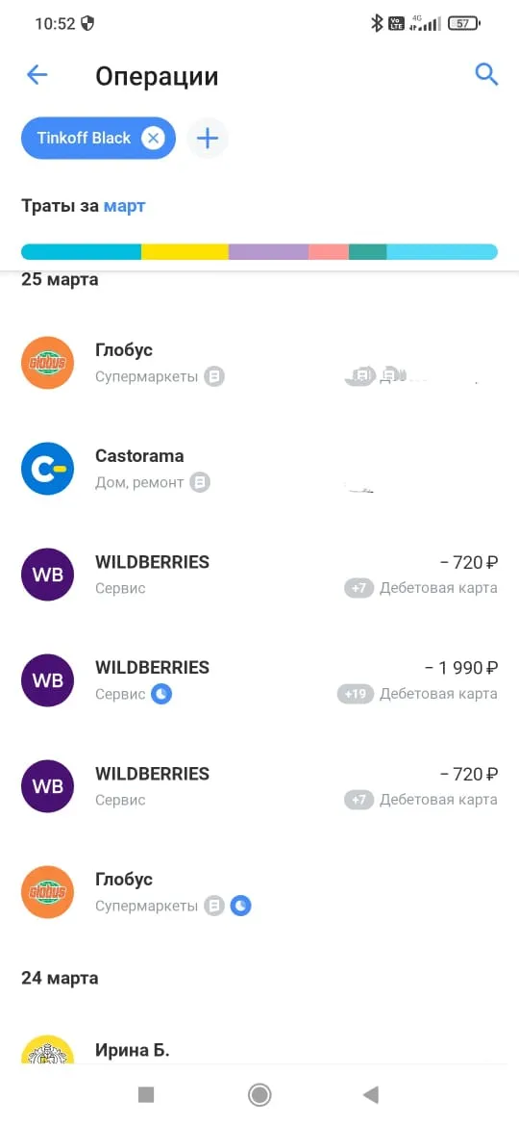The image size is (519, 1126).
Task: Tap the Android back triangle button
Action: pos(371,1094)
